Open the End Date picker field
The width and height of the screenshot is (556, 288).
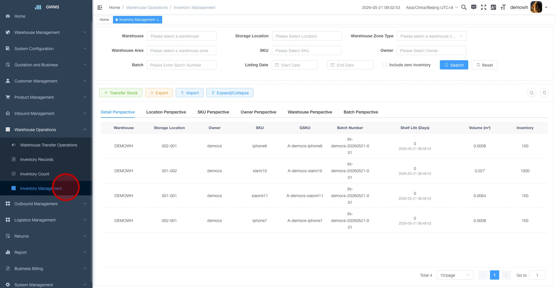point(350,65)
